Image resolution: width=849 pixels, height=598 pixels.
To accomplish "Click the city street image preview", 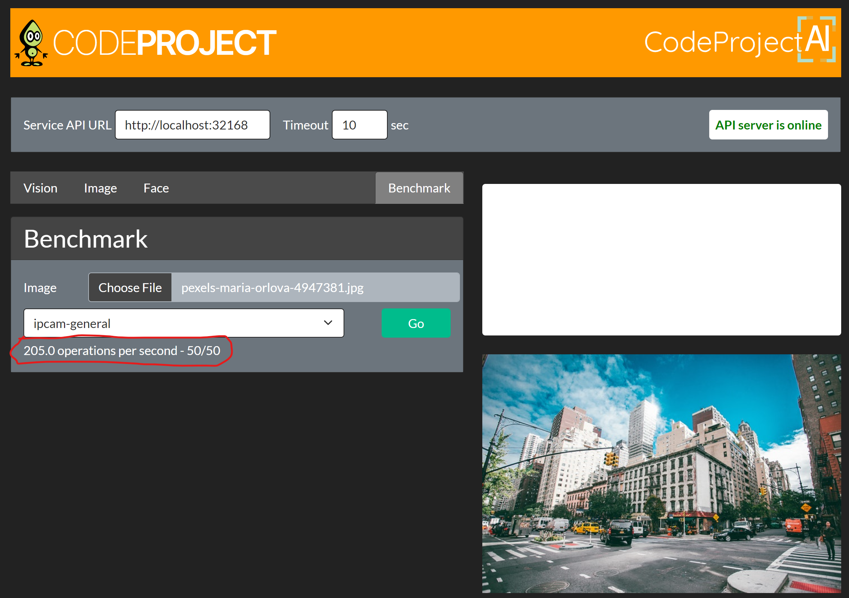I will pos(661,474).
